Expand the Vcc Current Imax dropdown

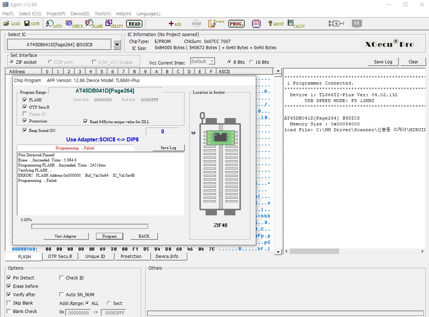tap(212, 62)
